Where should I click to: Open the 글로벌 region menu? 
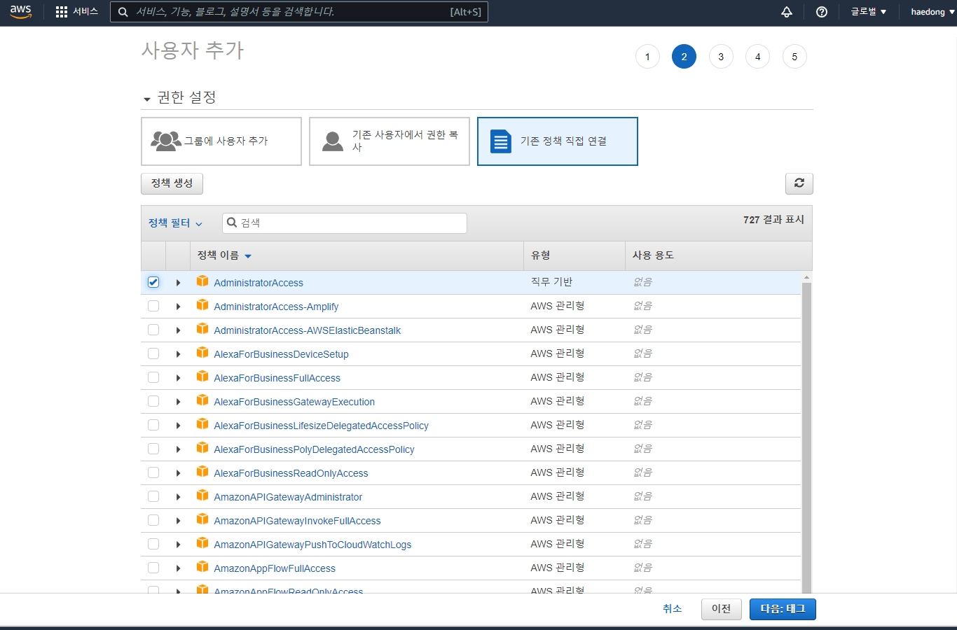click(869, 12)
